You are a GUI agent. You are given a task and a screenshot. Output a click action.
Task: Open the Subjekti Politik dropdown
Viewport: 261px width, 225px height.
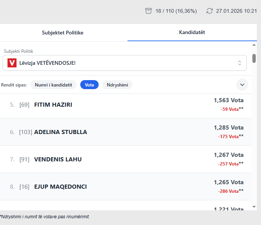[x=124, y=63]
